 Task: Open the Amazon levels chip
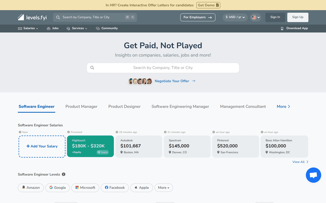click(31, 188)
